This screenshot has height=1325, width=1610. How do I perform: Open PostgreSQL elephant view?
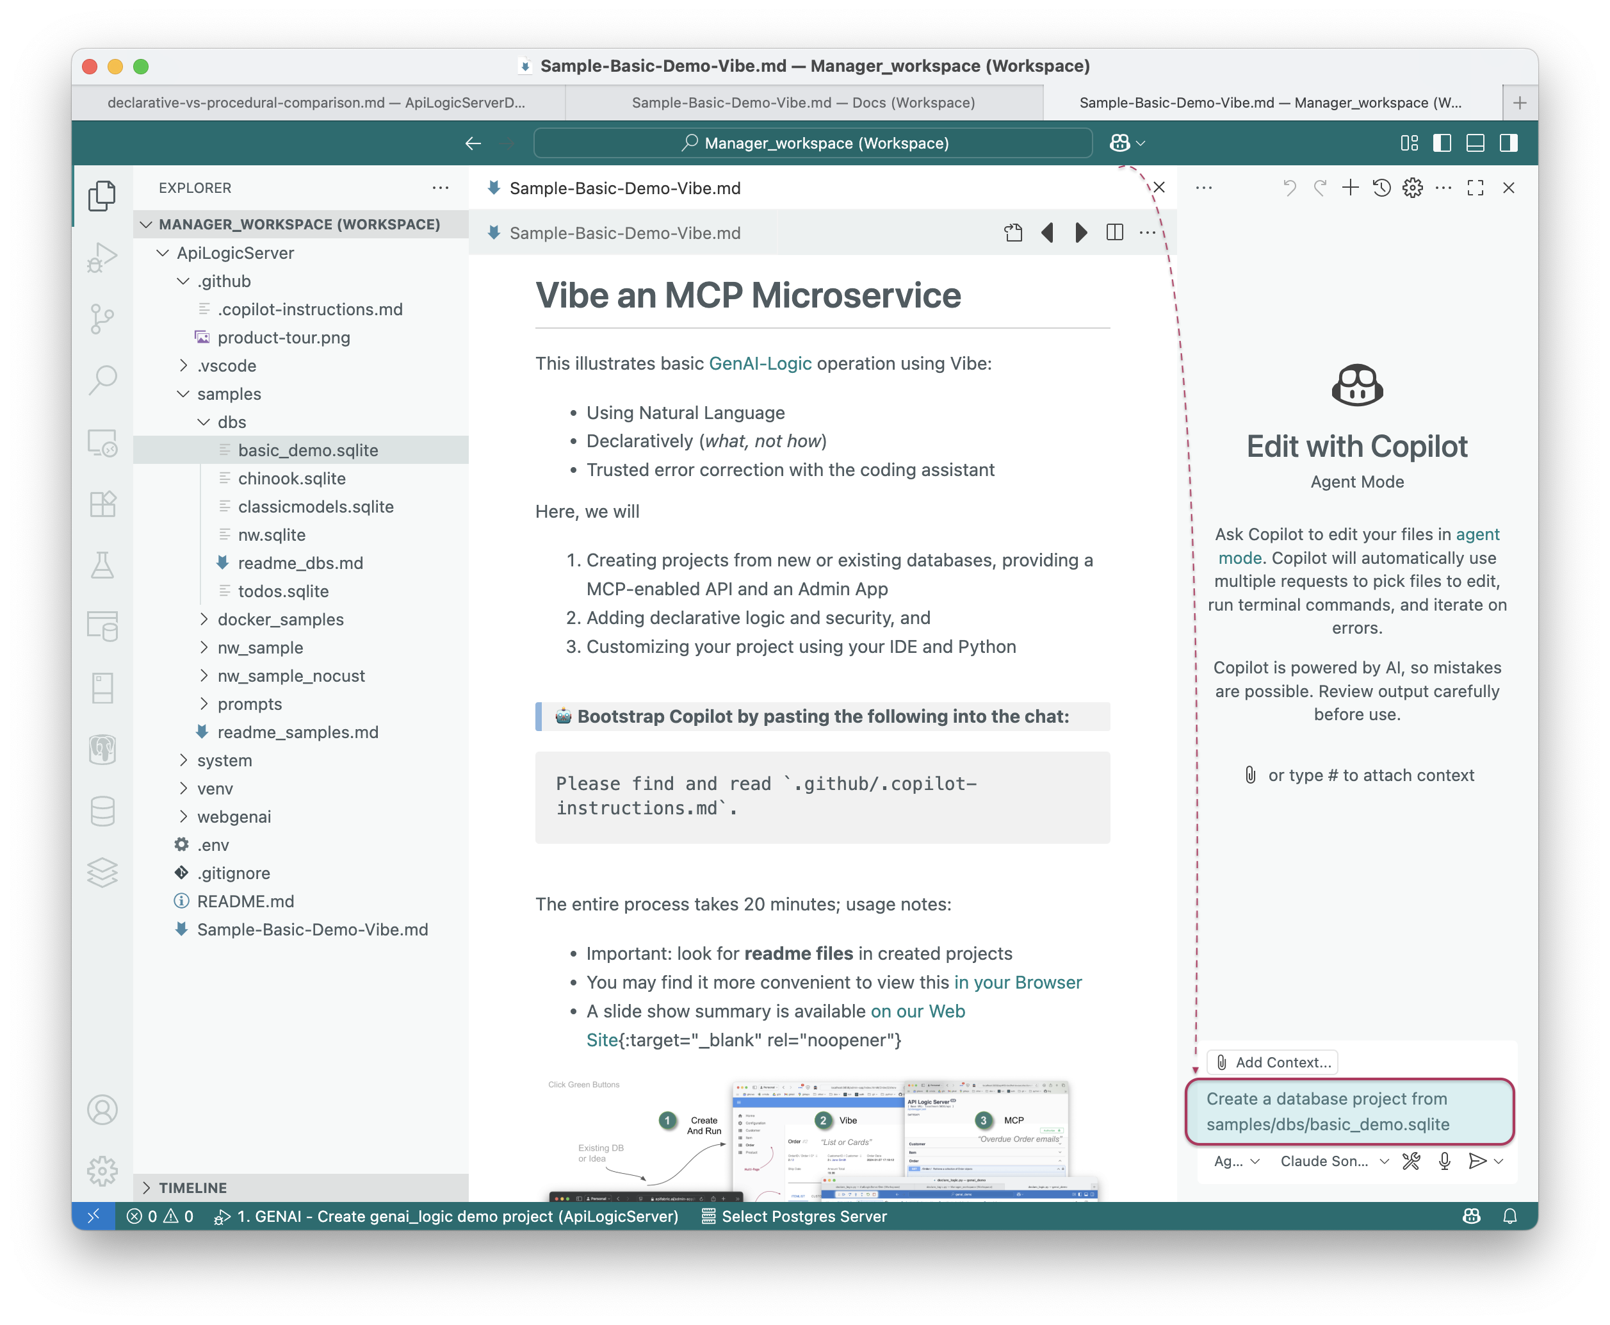[102, 750]
